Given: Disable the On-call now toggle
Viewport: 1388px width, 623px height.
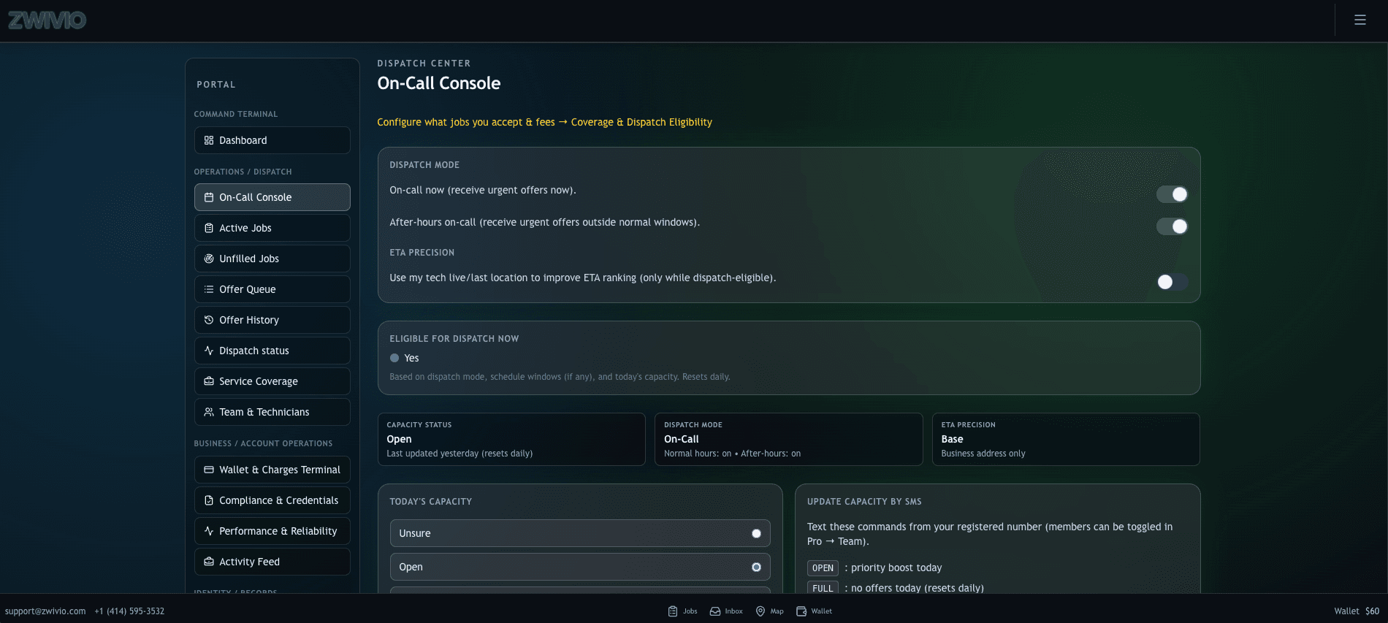Looking at the screenshot, I should pos(1172,194).
